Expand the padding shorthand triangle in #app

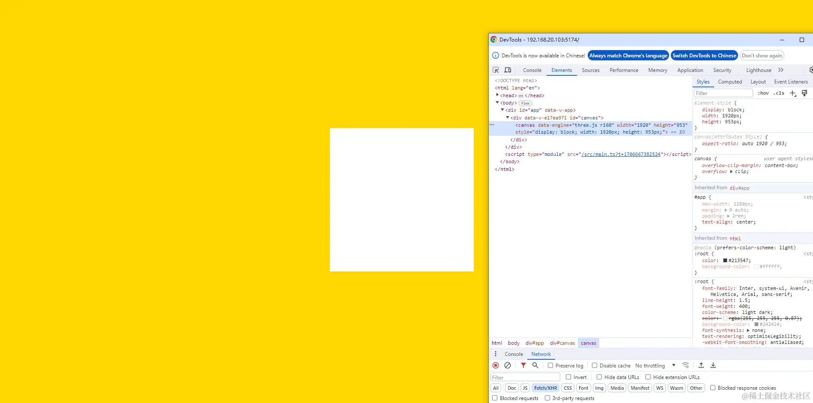(728, 216)
